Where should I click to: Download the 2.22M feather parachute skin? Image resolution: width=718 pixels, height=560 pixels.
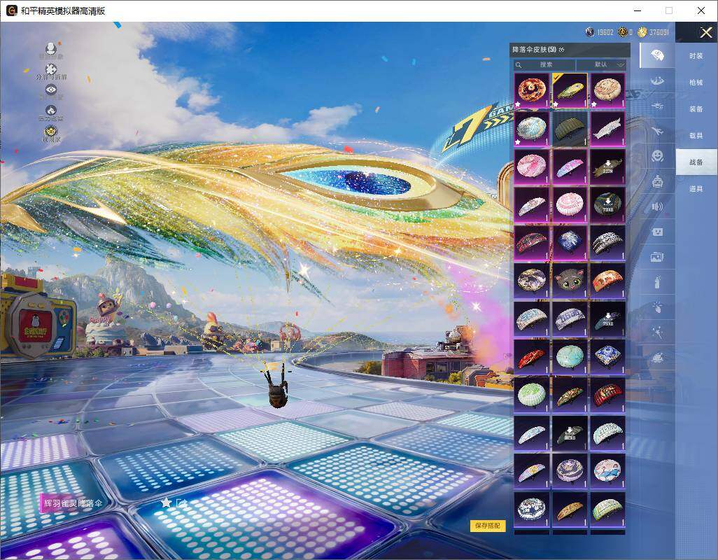[607, 167]
